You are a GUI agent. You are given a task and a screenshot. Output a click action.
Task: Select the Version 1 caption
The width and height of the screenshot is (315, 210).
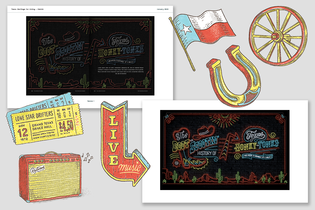(91, 101)
